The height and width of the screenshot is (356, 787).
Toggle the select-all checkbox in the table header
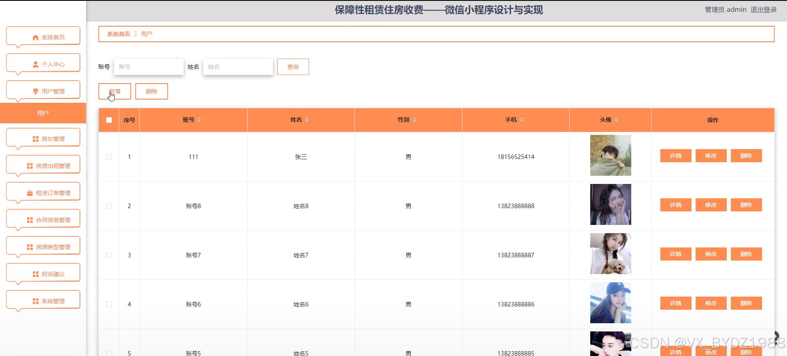[109, 120]
